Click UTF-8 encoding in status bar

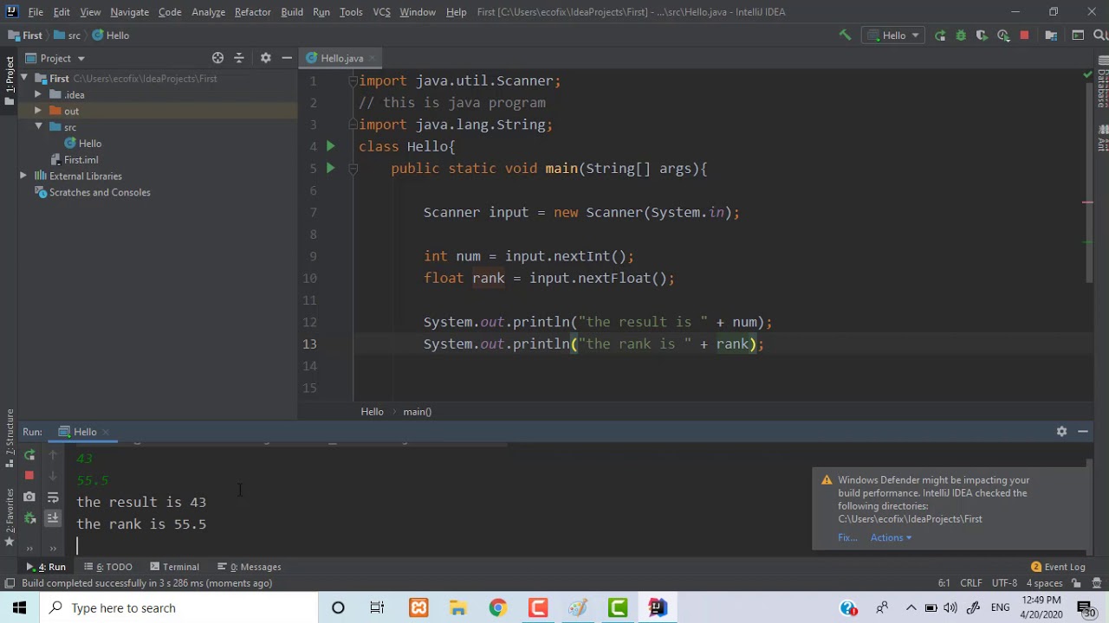[x=1004, y=583]
